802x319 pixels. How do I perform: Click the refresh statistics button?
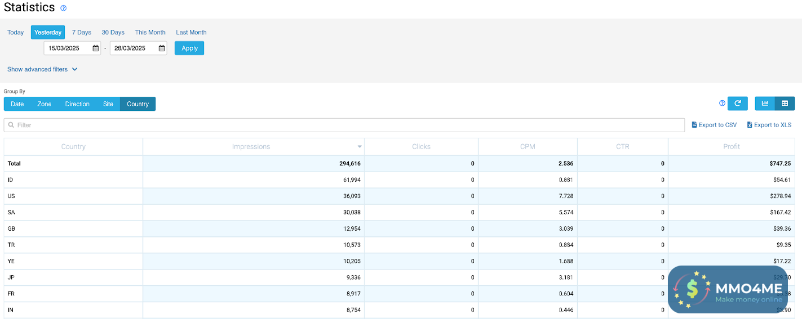[x=737, y=104]
